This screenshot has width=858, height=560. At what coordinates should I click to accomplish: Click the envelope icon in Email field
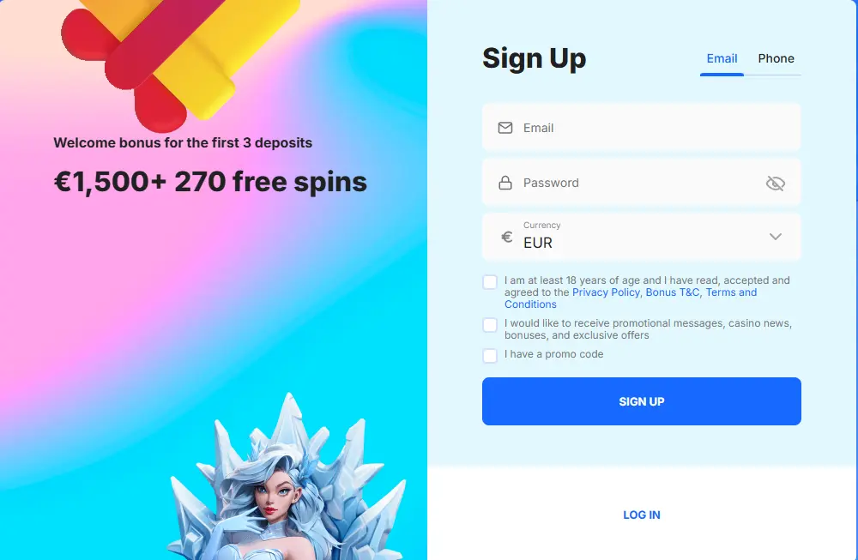[x=505, y=128]
